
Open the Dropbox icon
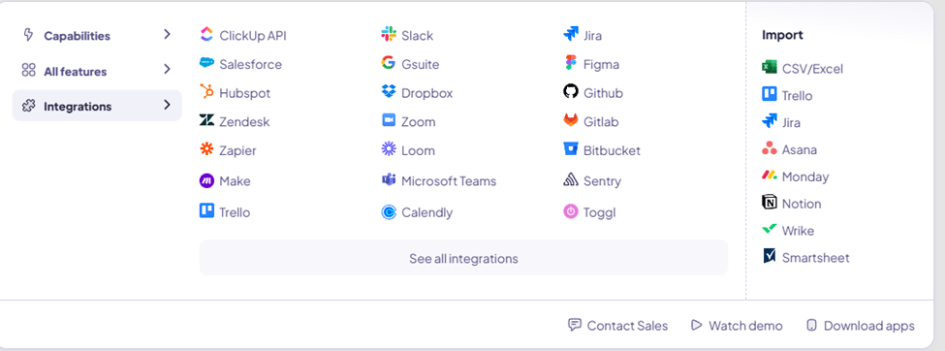point(389,92)
